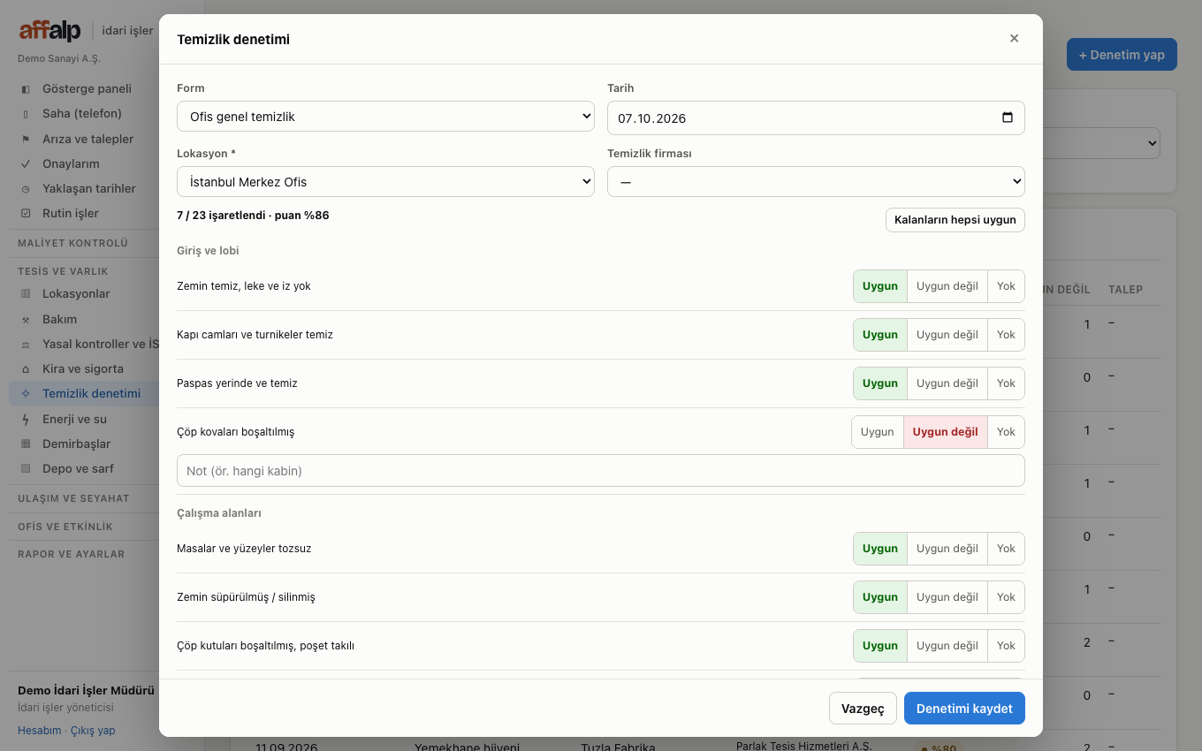Screen dimensions: 1202x751
Task: Expand the Temizlik firması dropdown
Action: (816, 182)
